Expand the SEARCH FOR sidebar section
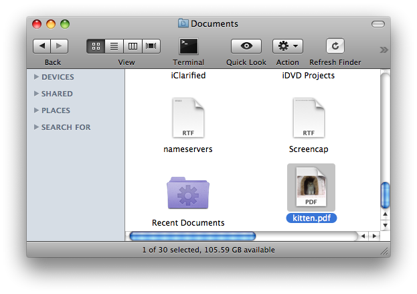 [36, 127]
